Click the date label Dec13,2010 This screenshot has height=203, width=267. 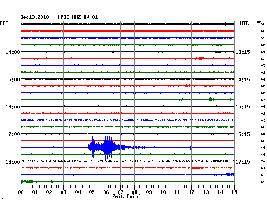click(35, 17)
